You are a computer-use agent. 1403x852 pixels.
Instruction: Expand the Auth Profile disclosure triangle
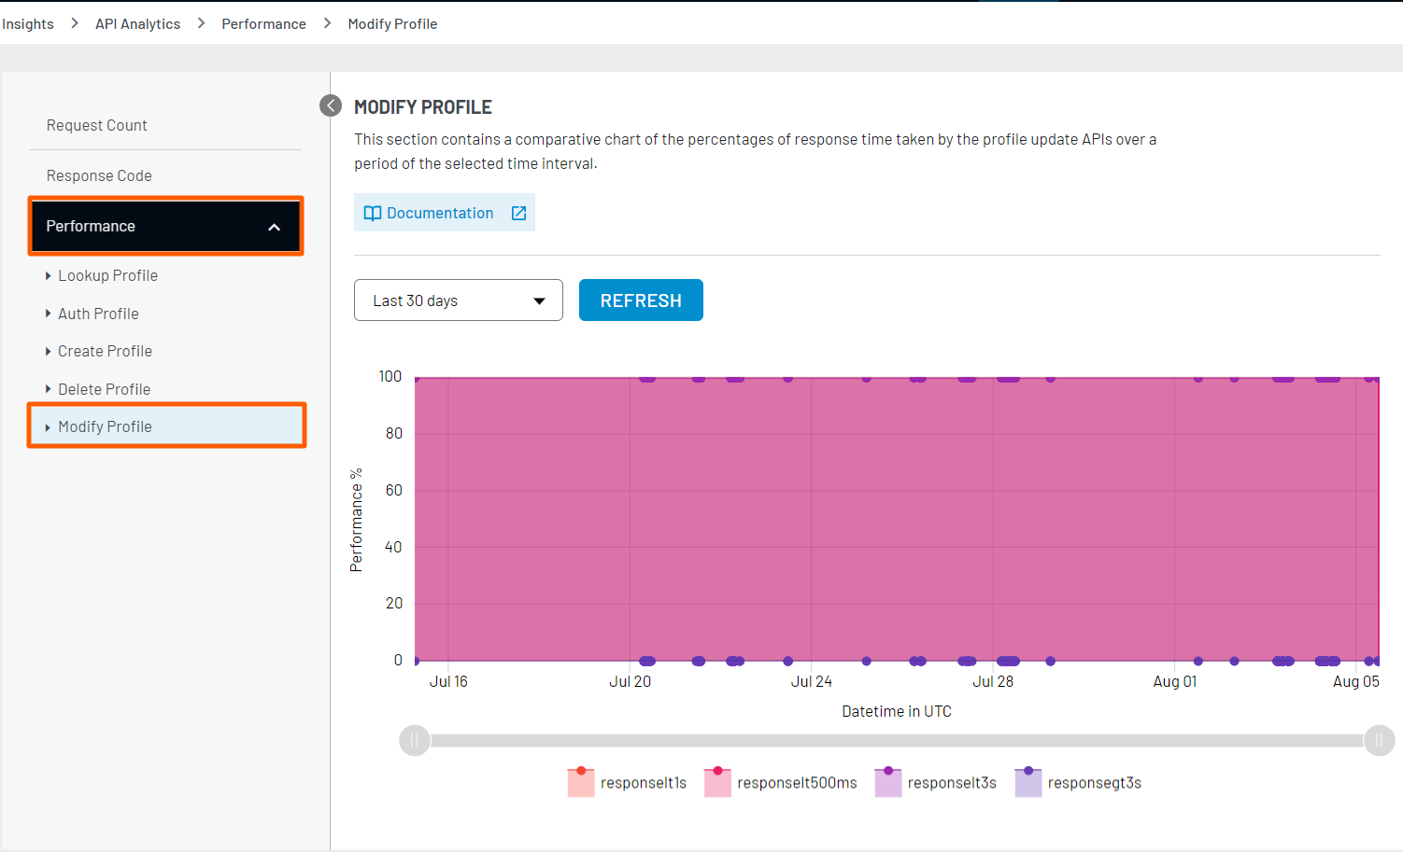[50, 314]
